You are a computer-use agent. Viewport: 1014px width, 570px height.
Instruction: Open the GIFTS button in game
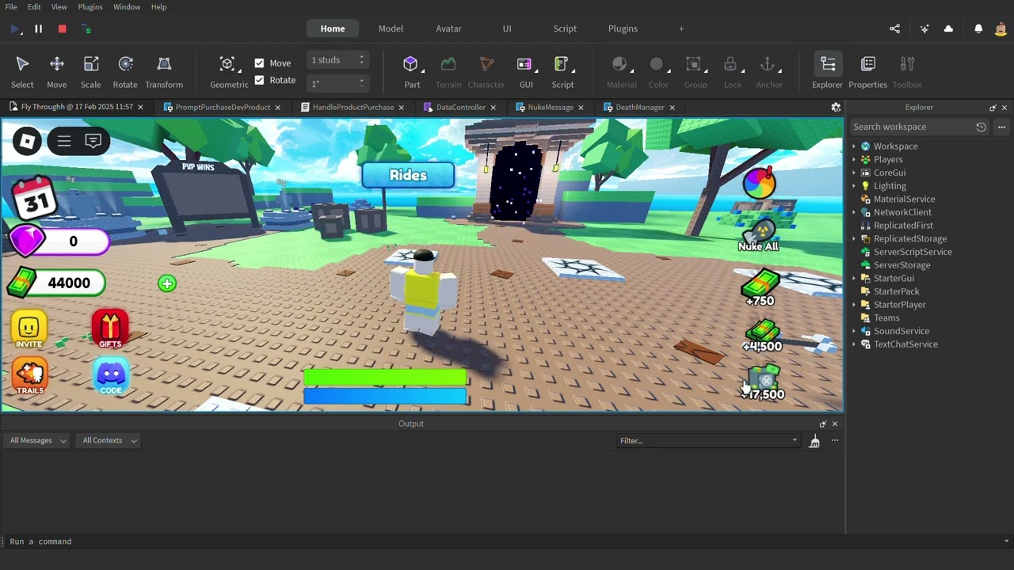click(110, 329)
